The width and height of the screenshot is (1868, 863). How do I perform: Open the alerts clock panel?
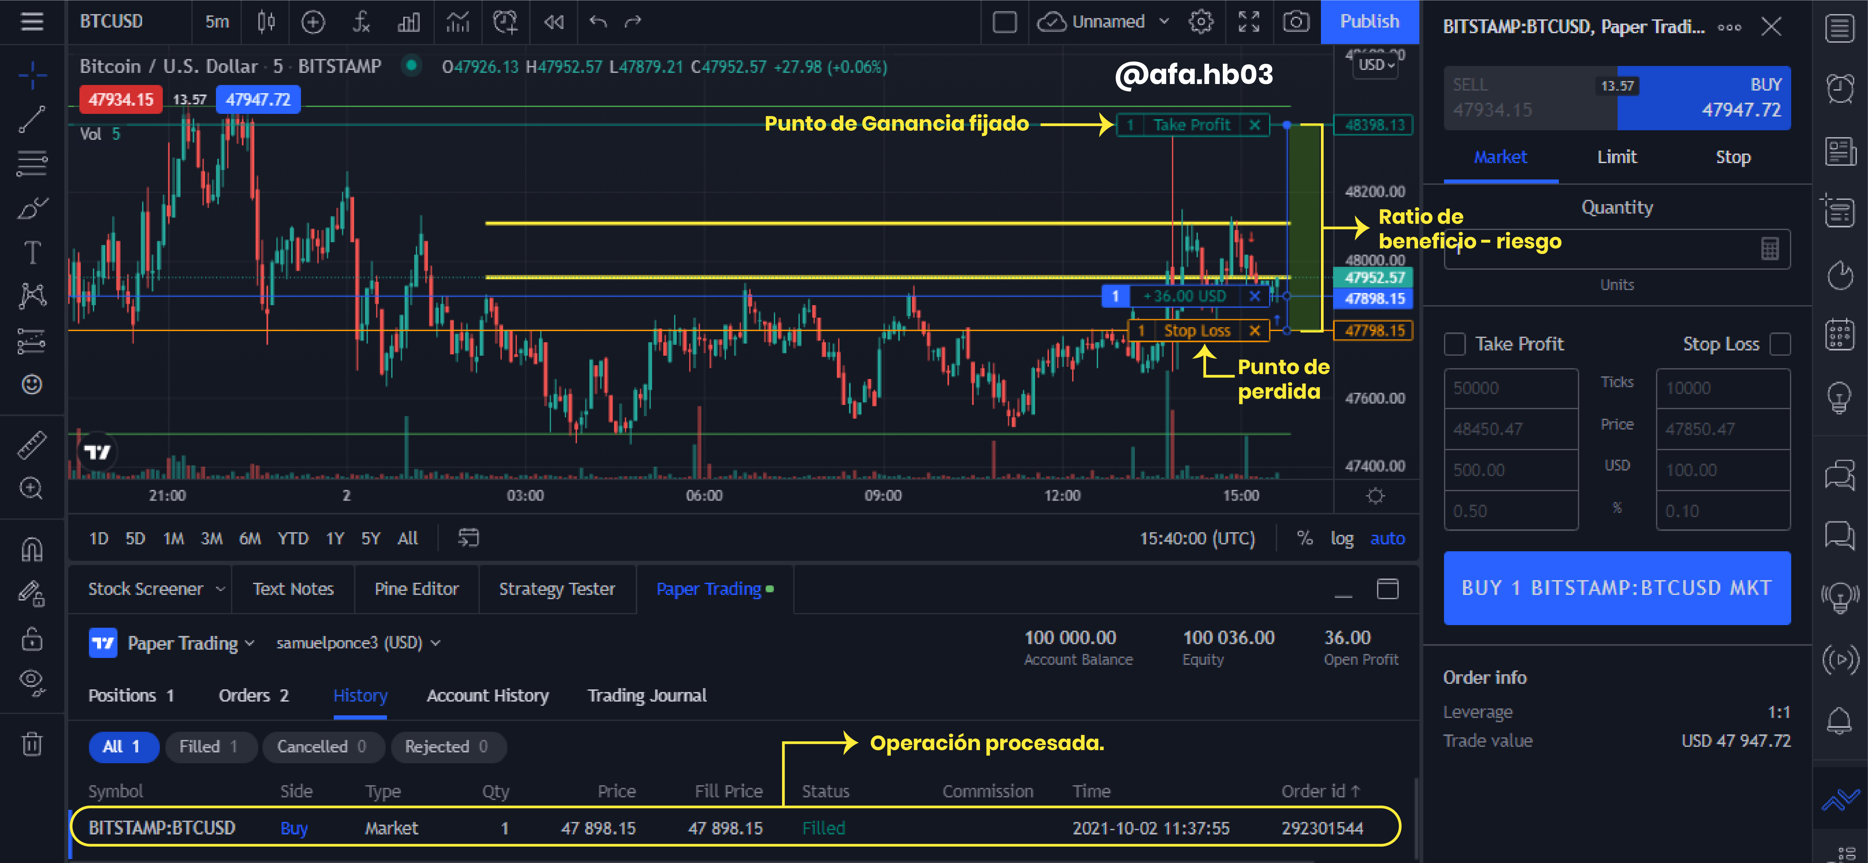[1840, 89]
